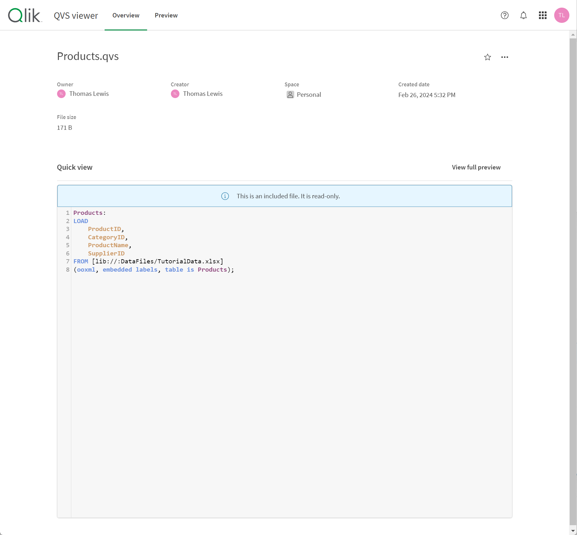Click the scrollbar down arrow
The image size is (577, 535).
tap(573, 531)
